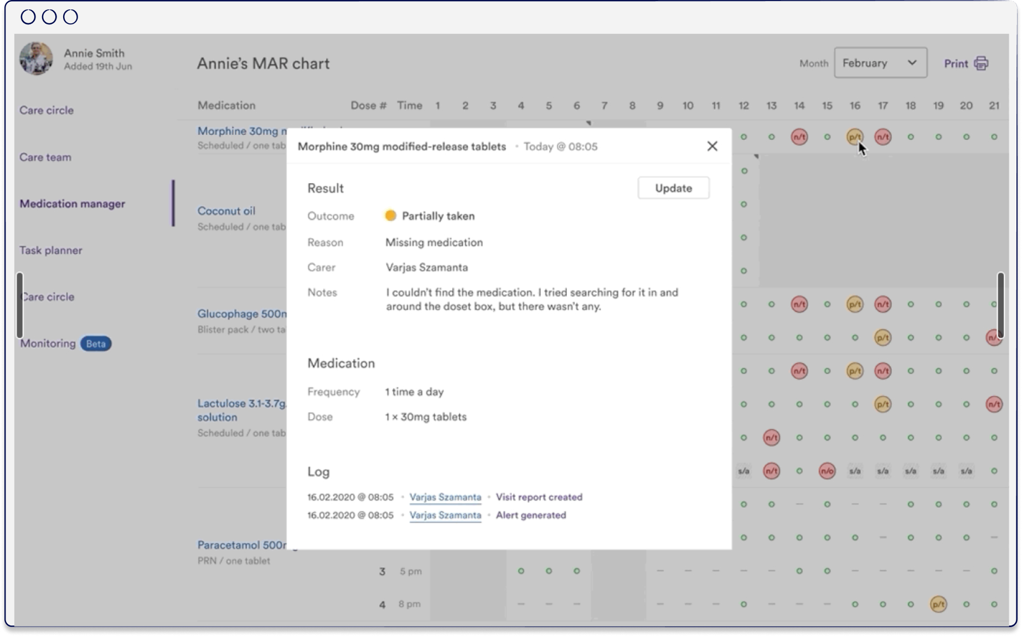Open Varjas Szamanta link beside Alert generated
Image resolution: width=1022 pixels, height=636 pixels.
tap(445, 515)
